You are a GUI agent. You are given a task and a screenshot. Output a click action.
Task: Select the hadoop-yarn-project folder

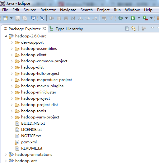(x=40, y=117)
